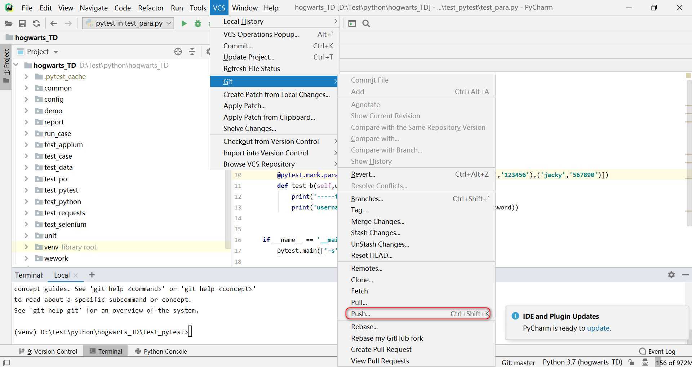Expand the wework folder

coord(26,258)
